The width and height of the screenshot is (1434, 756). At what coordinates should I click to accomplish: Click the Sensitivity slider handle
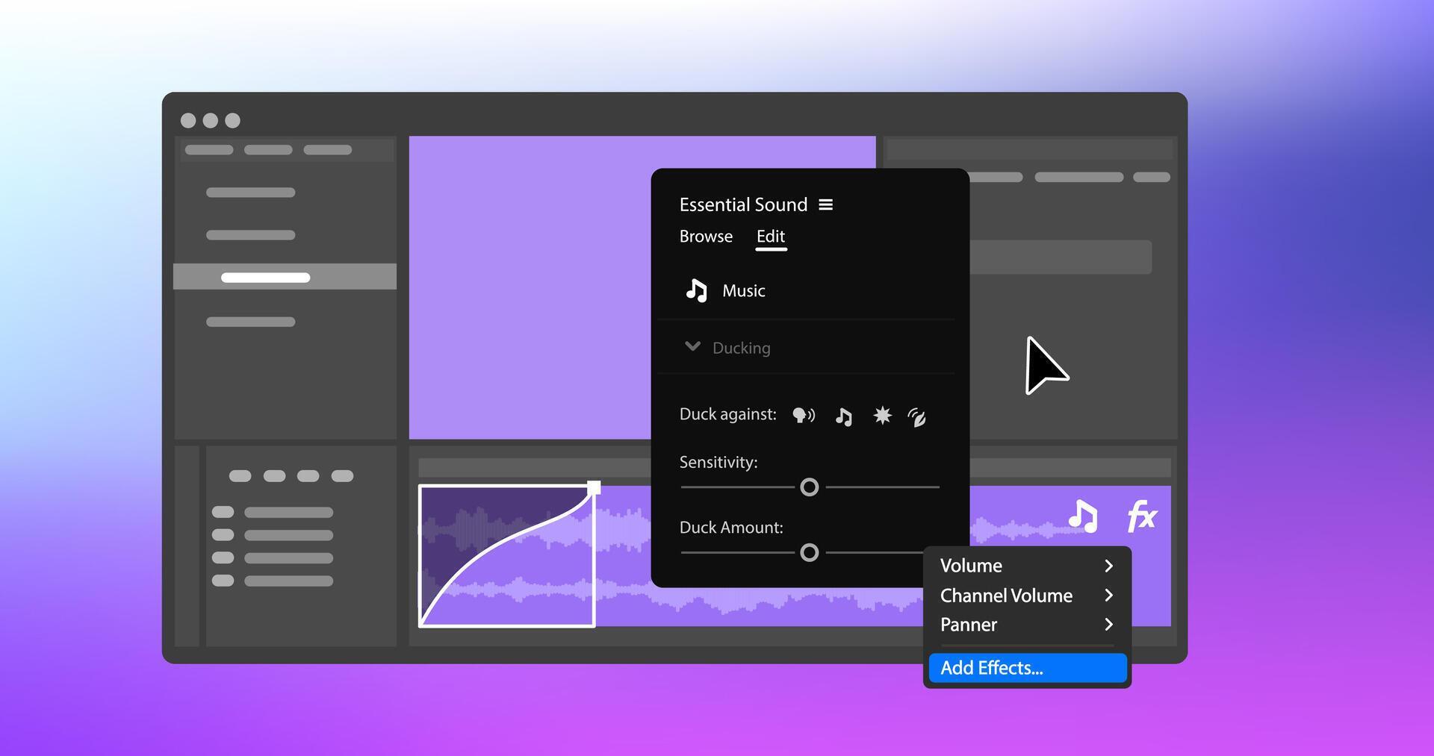[x=809, y=487]
